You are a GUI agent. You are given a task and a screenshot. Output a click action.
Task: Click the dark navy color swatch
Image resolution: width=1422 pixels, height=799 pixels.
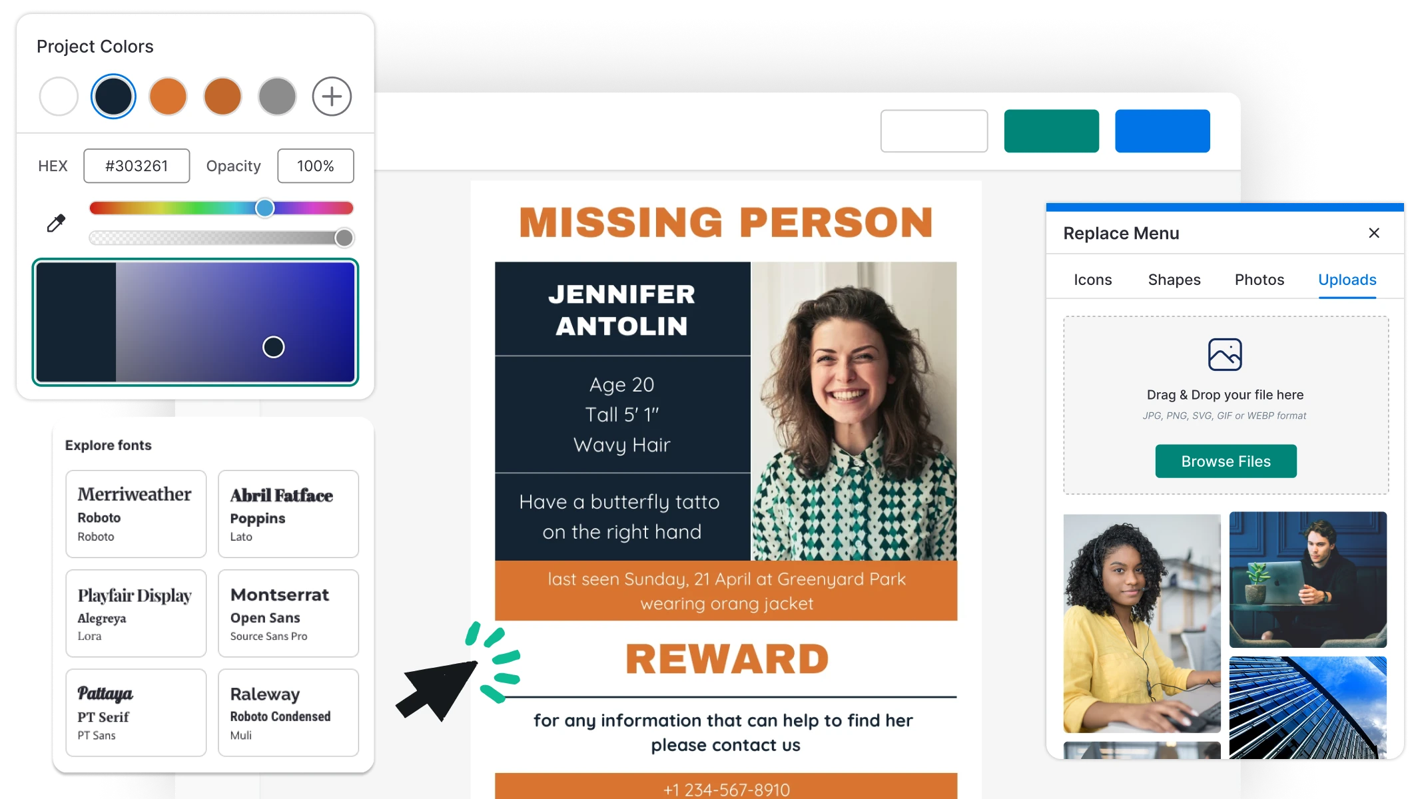click(x=111, y=95)
